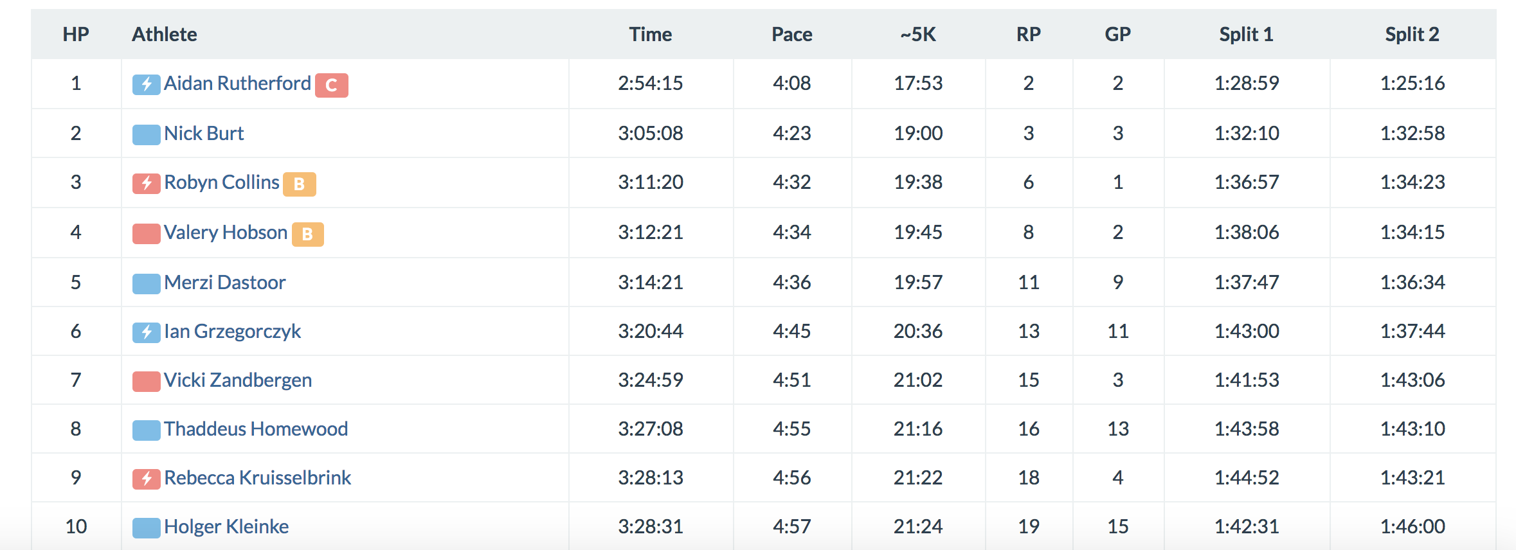Viewport: 1516px width, 550px height.
Task: Sort table by Pace header
Action: tap(791, 34)
